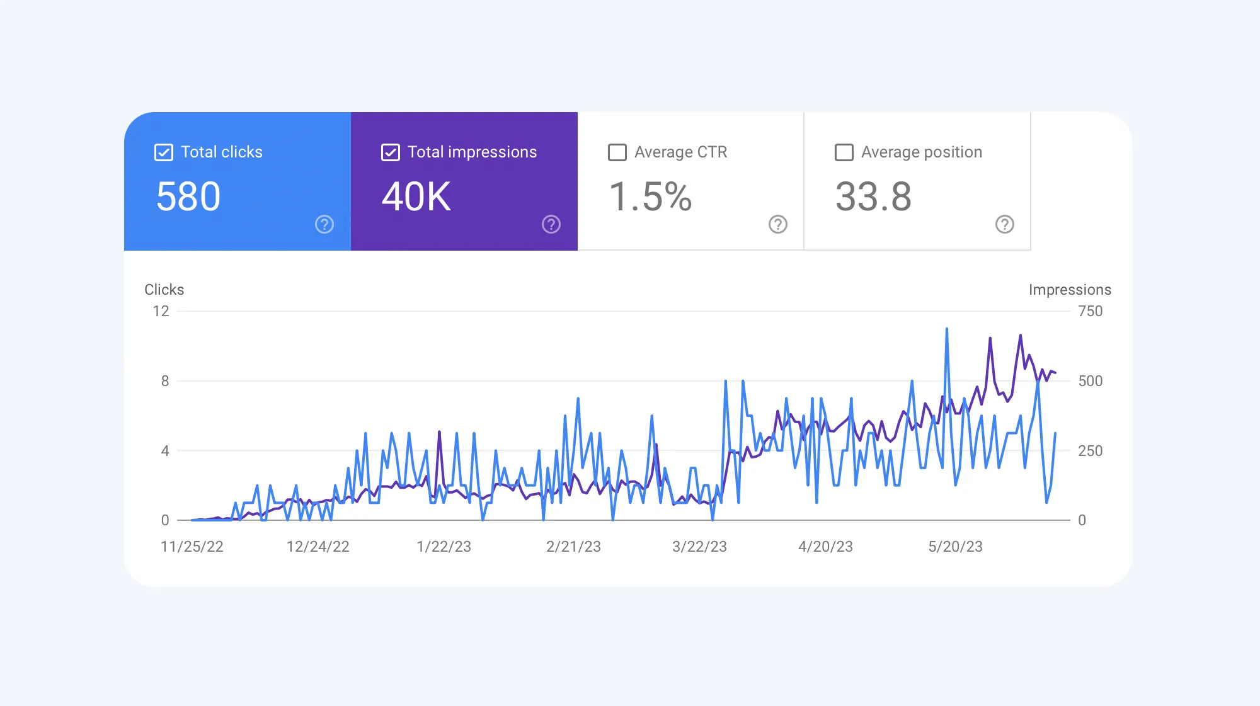
Task: Enable the Average CTR checkbox
Action: [x=617, y=152]
